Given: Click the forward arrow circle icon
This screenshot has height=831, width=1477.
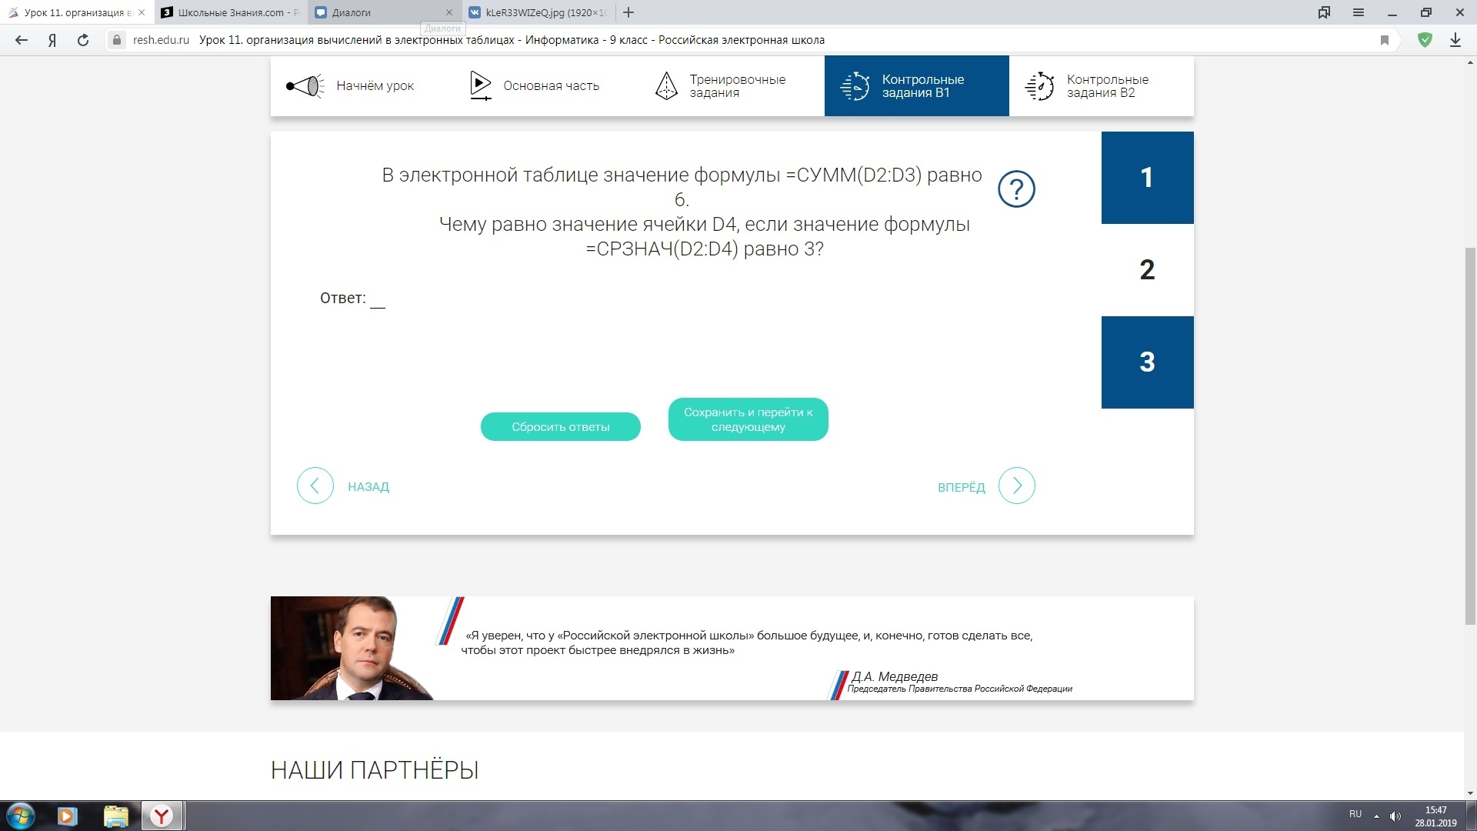Looking at the screenshot, I should (x=1016, y=486).
